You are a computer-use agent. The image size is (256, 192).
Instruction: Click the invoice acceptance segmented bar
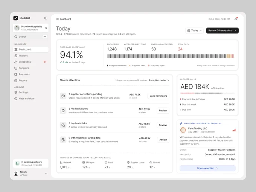pos(171,56)
